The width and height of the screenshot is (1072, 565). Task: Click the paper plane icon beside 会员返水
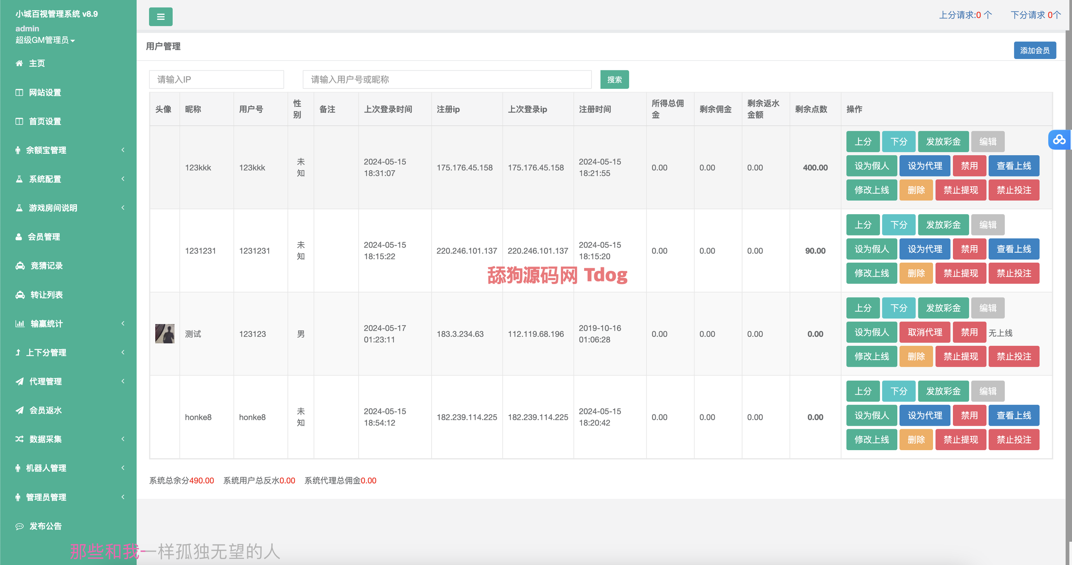tap(19, 410)
